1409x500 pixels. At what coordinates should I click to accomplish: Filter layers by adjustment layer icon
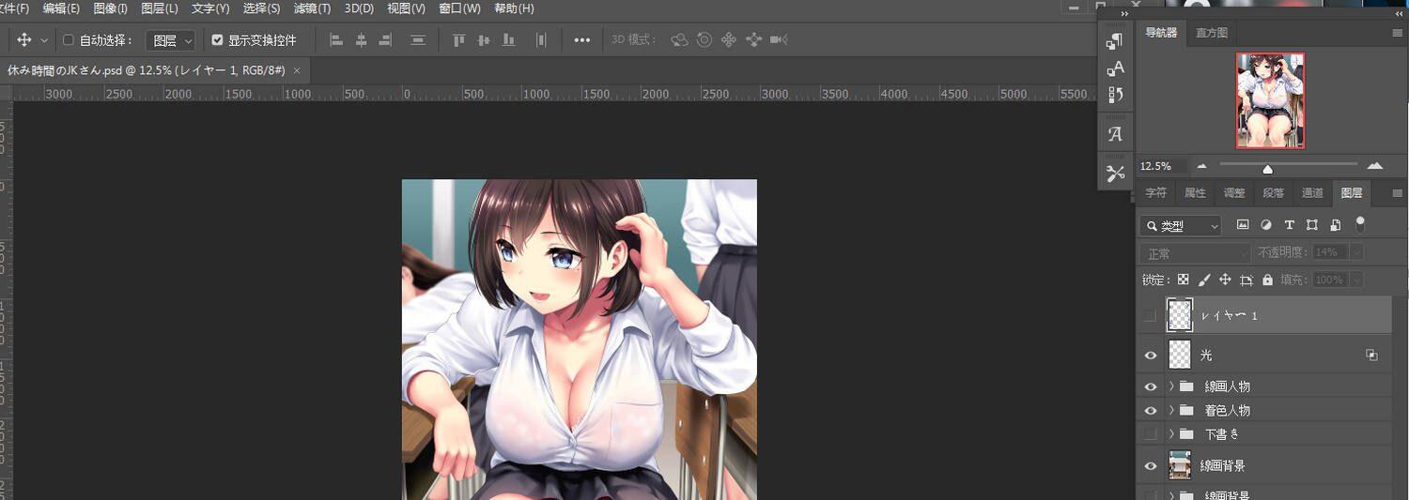[x=1265, y=225]
